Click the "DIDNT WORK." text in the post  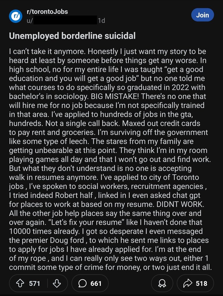(x=180, y=204)
